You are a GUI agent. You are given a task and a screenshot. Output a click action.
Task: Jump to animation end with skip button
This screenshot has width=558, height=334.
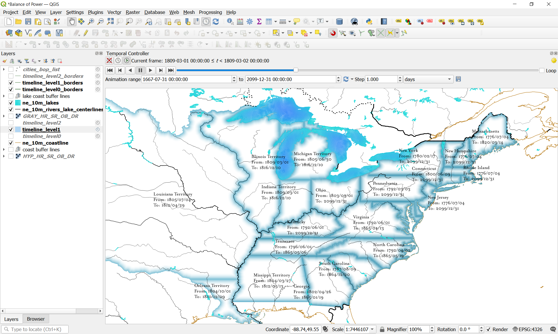[171, 70]
